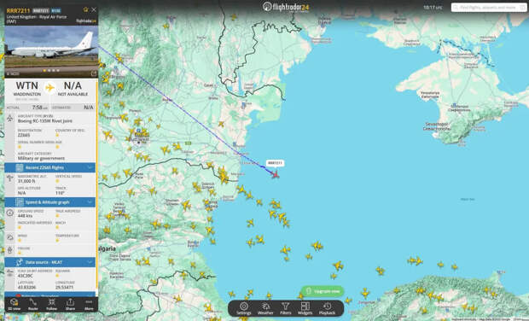Show the flight Route
Viewport: 529px width, 321px height.
pos(32,304)
